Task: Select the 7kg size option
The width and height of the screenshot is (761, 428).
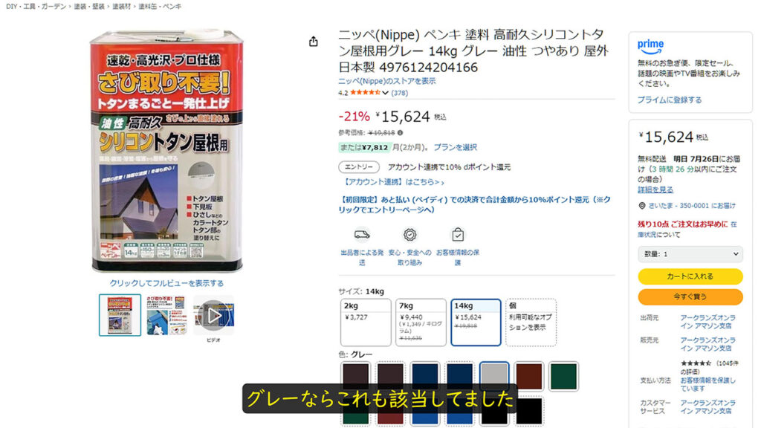Action: [x=421, y=322]
